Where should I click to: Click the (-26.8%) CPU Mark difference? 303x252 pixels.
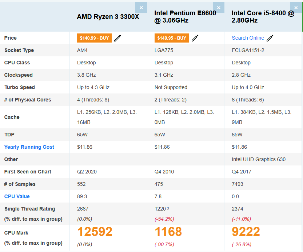(242, 245)
